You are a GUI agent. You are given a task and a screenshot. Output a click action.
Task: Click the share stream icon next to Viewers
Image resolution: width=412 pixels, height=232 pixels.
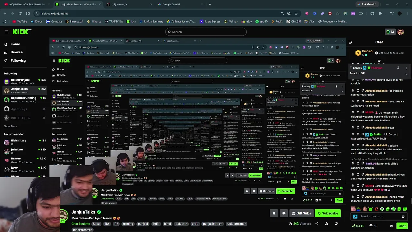(x=317, y=224)
